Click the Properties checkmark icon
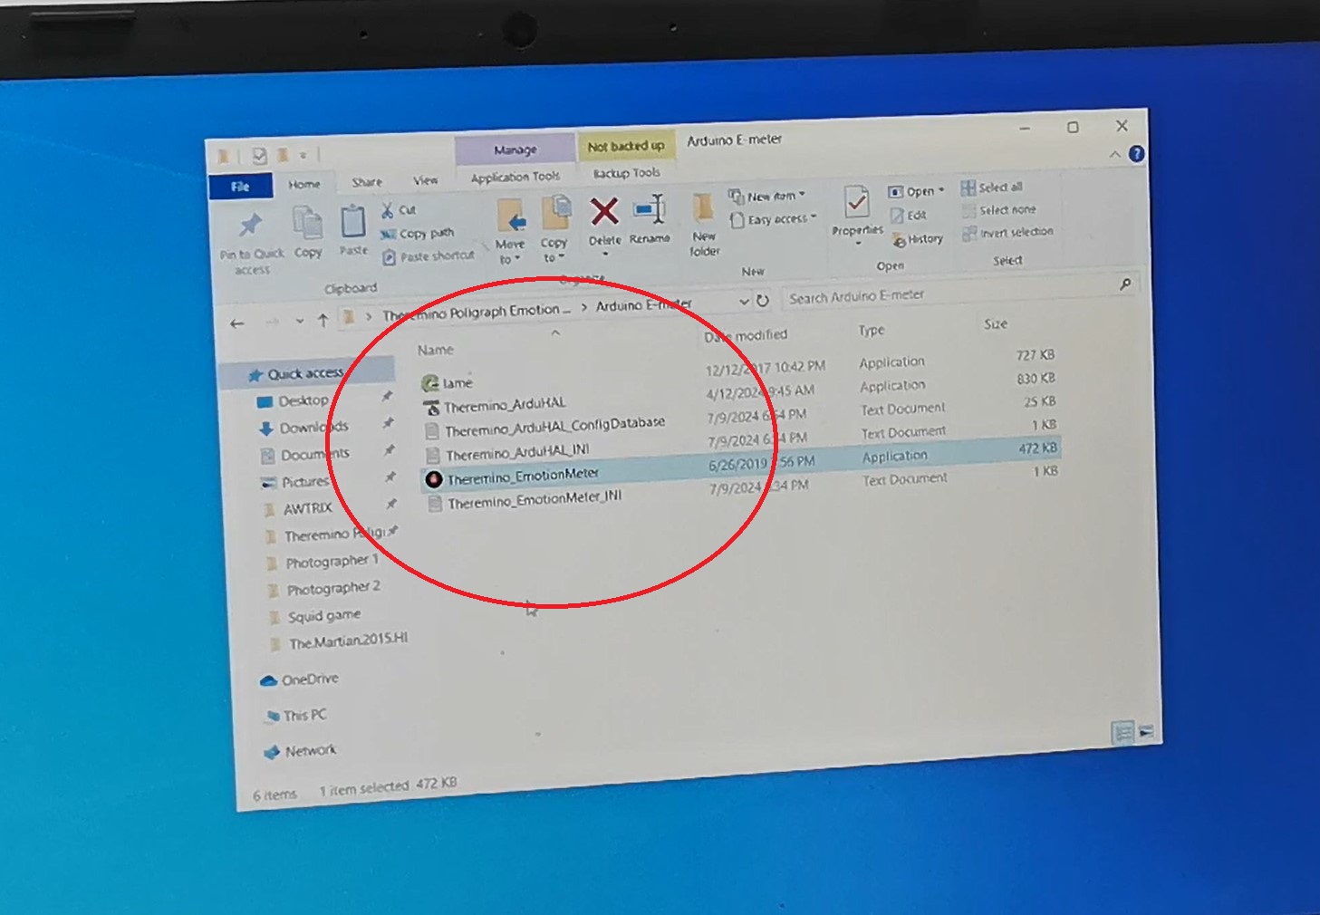The width and height of the screenshot is (1320, 915). click(x=856, y=203)
